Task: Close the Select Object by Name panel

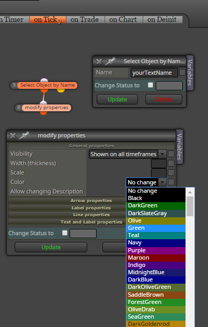Action: [x=99, y=62]
